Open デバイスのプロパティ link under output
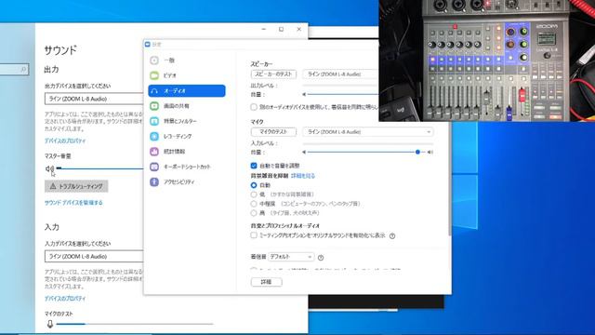Viewport: 595px width, 335px height. click(x=65, y=141)
